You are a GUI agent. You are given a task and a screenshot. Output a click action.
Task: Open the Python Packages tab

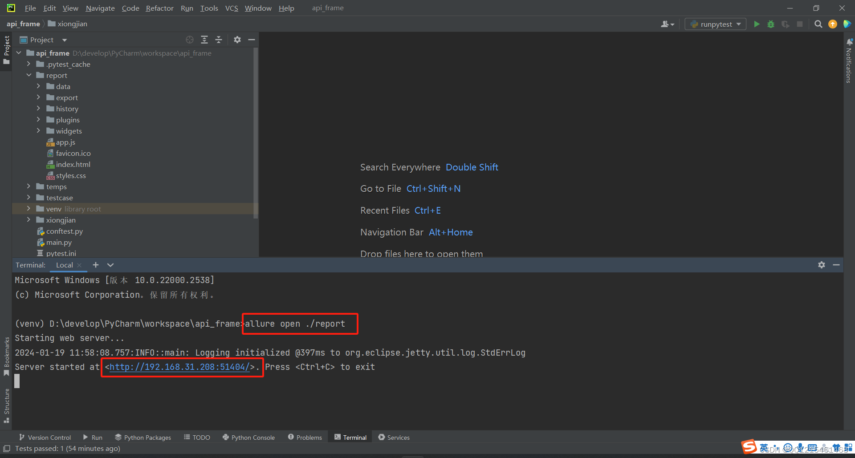click(143, 438)
